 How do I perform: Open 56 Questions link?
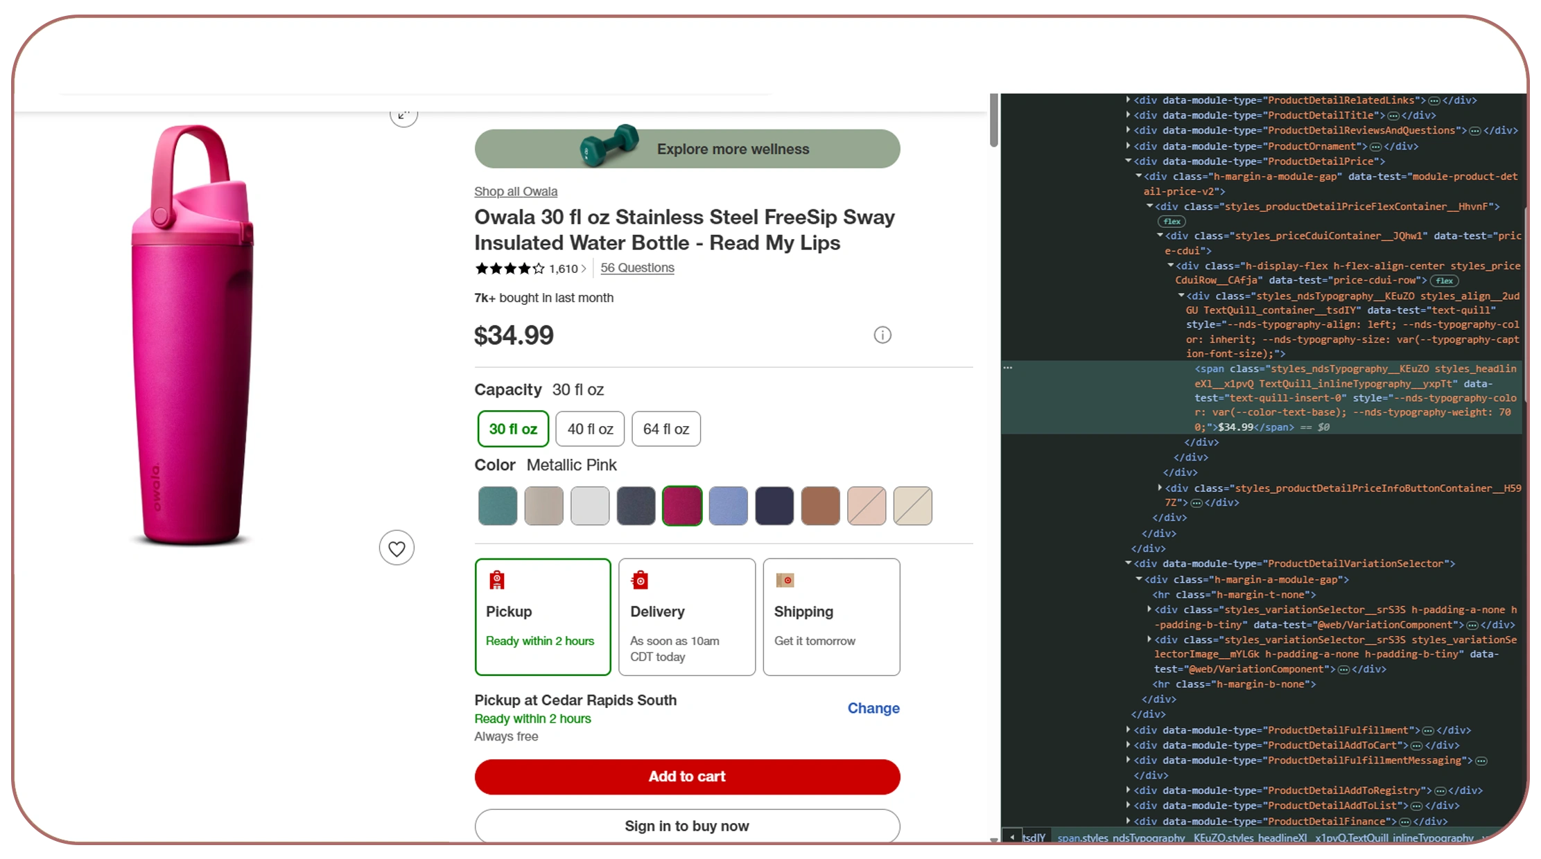(637, 268)
